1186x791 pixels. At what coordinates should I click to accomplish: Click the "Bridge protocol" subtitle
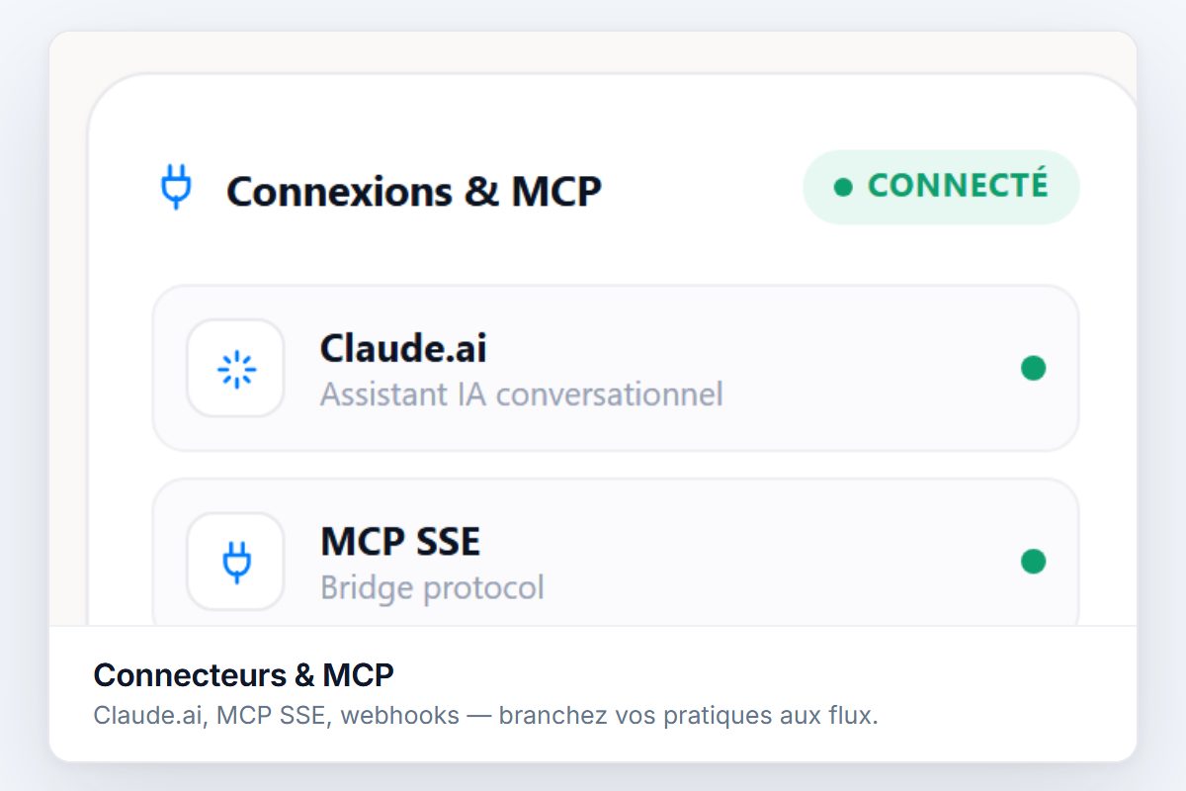click(432, 588)
